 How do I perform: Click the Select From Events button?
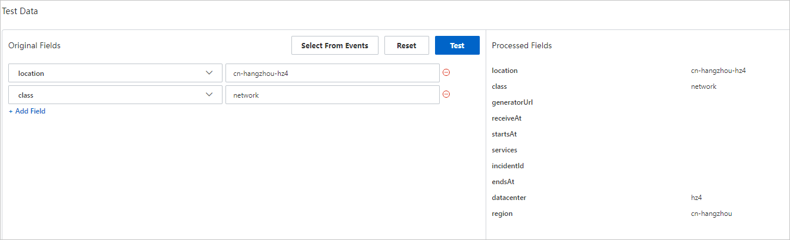[334, 45]
